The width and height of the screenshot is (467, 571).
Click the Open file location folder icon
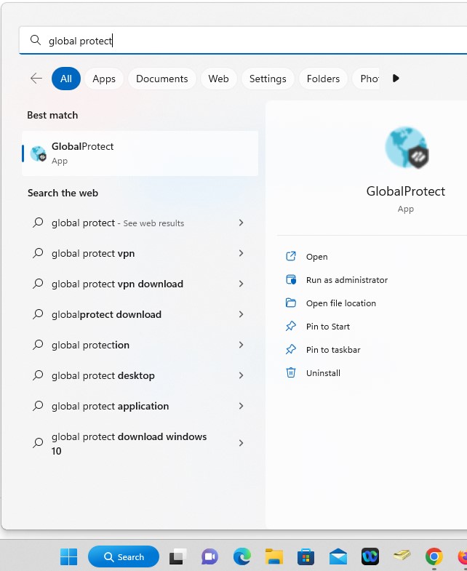[x=291, y=303]
